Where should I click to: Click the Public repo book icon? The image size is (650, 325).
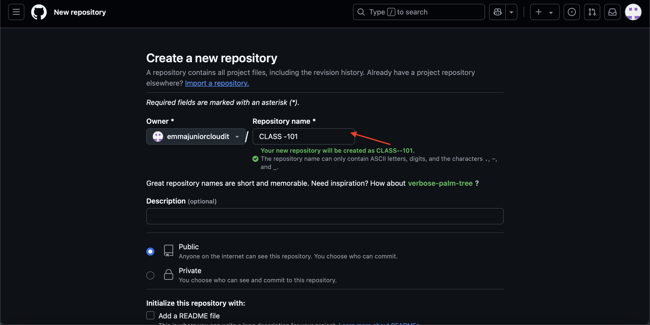(x=169, y=251)
